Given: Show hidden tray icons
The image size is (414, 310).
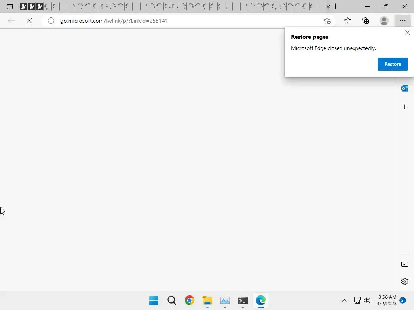Looking at the screenshot, I should (x=344, y=300).
